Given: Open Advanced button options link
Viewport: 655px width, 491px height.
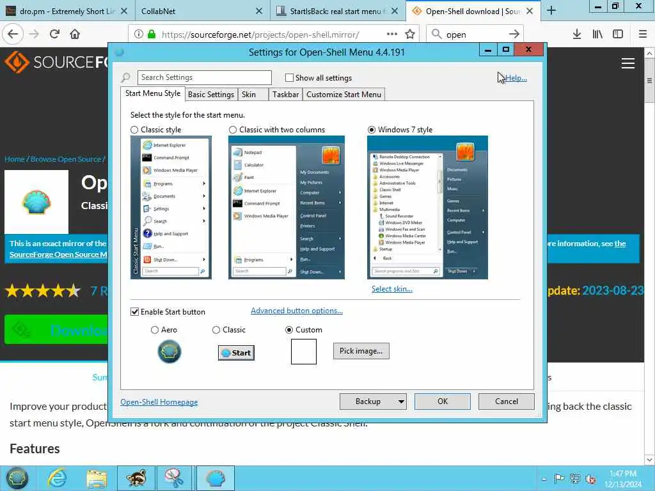Looking at the screenshot, I should 297,311.
